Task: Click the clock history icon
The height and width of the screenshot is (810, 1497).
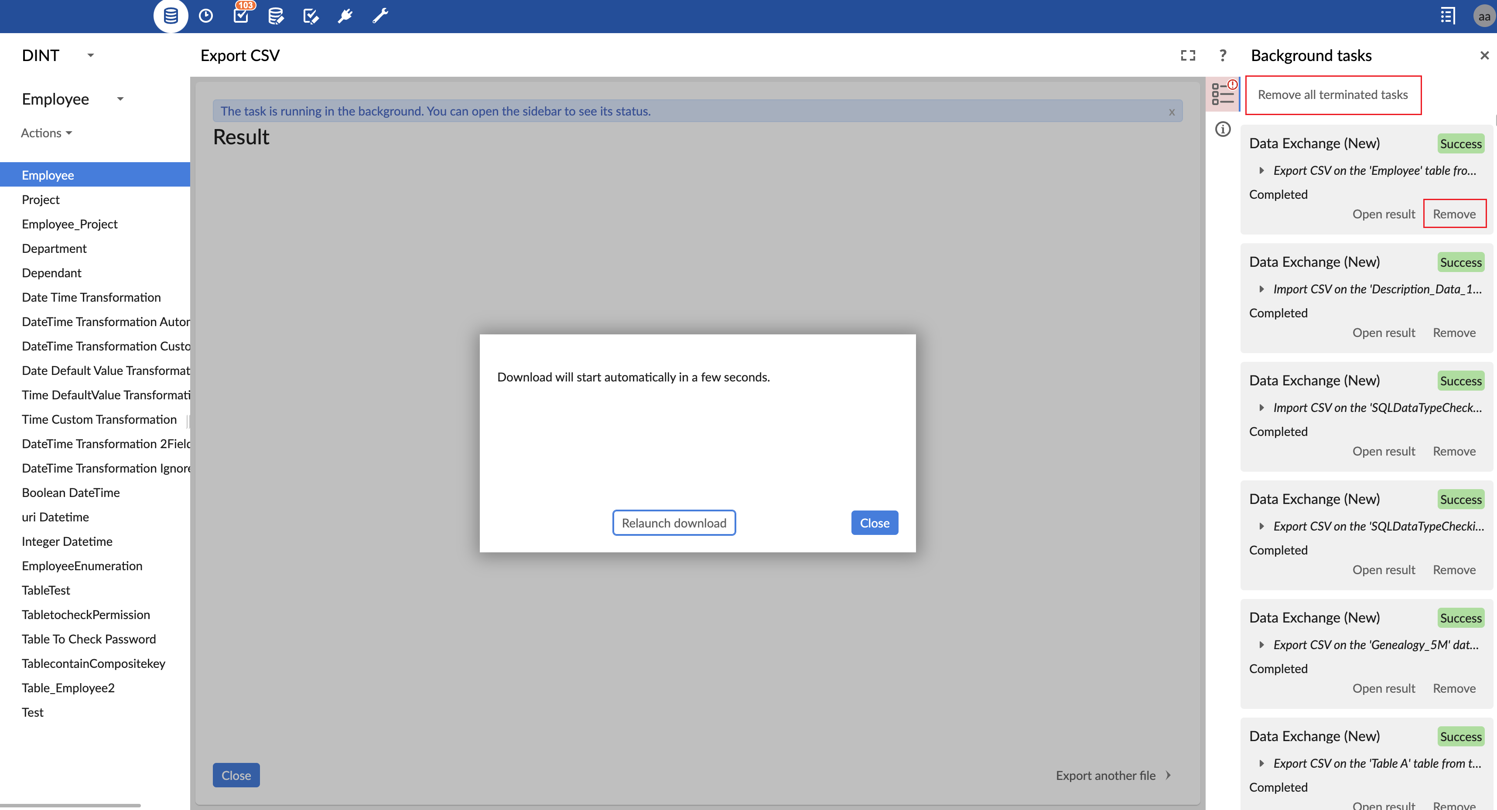Action: [206, 16]
